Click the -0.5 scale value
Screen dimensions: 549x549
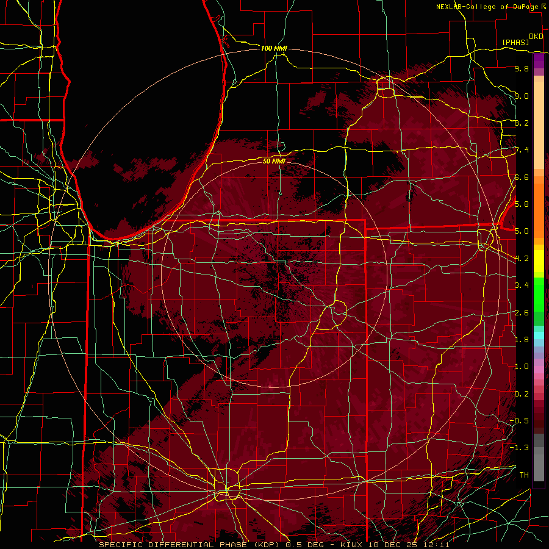(x=519, y=421)
